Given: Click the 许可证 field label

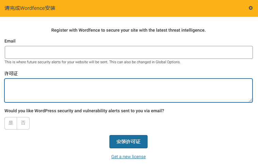Looking at the screenshot, I should (11, 73).
